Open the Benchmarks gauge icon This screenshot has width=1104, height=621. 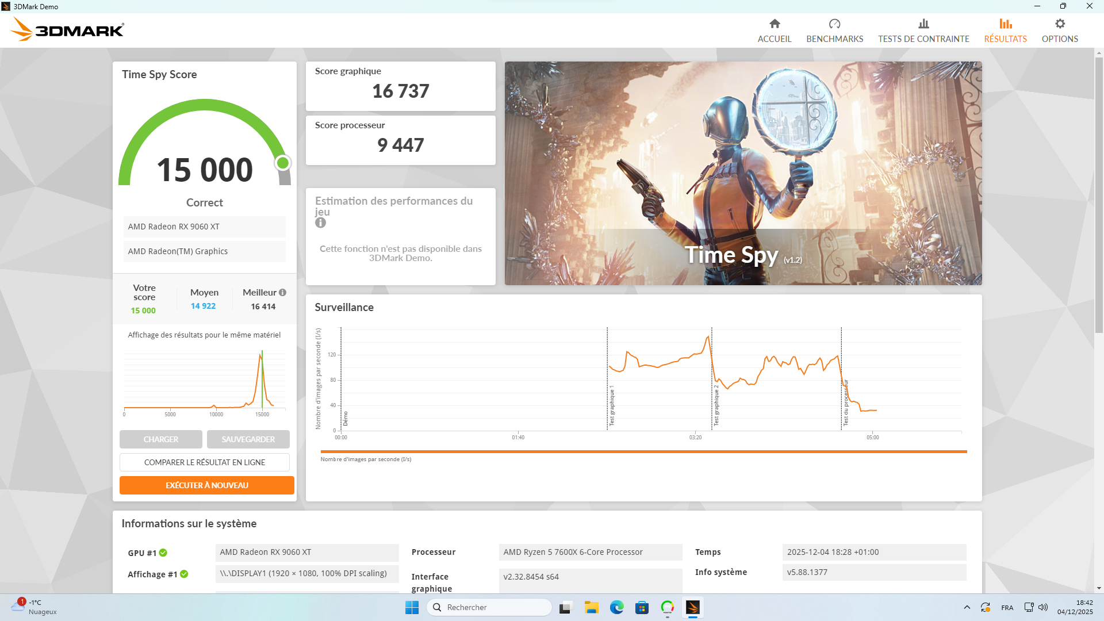[834, 24]
